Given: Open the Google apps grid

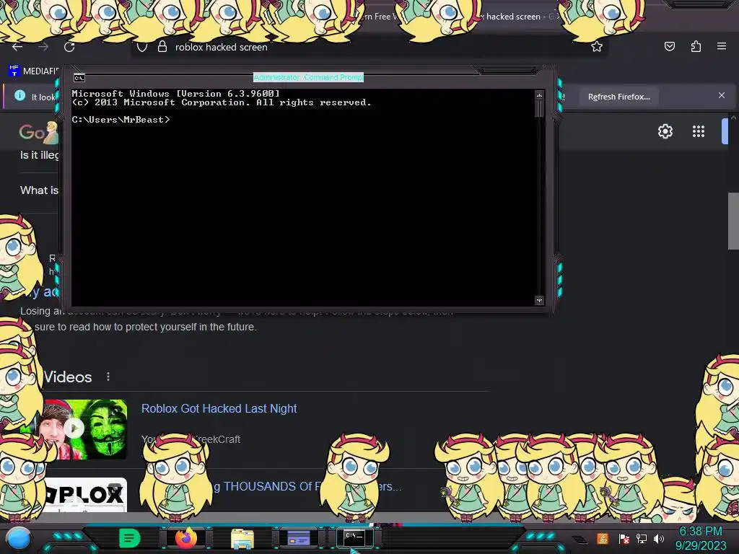Looking at the screenshot, I should click(x=699, y=131).
